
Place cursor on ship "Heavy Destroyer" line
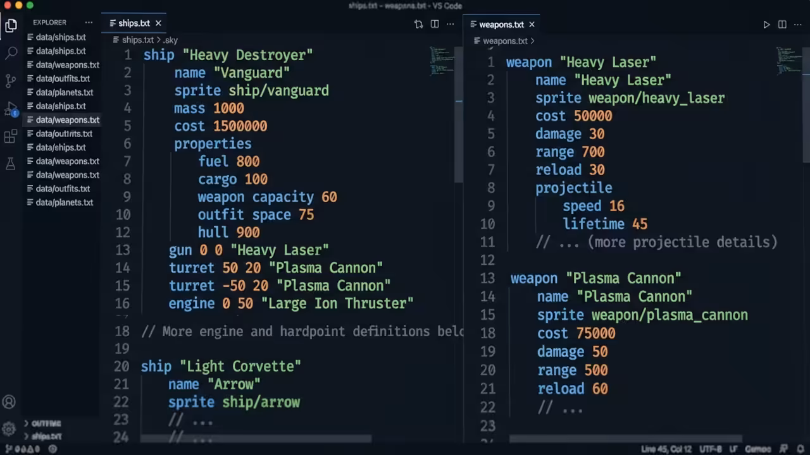point(228,55)
